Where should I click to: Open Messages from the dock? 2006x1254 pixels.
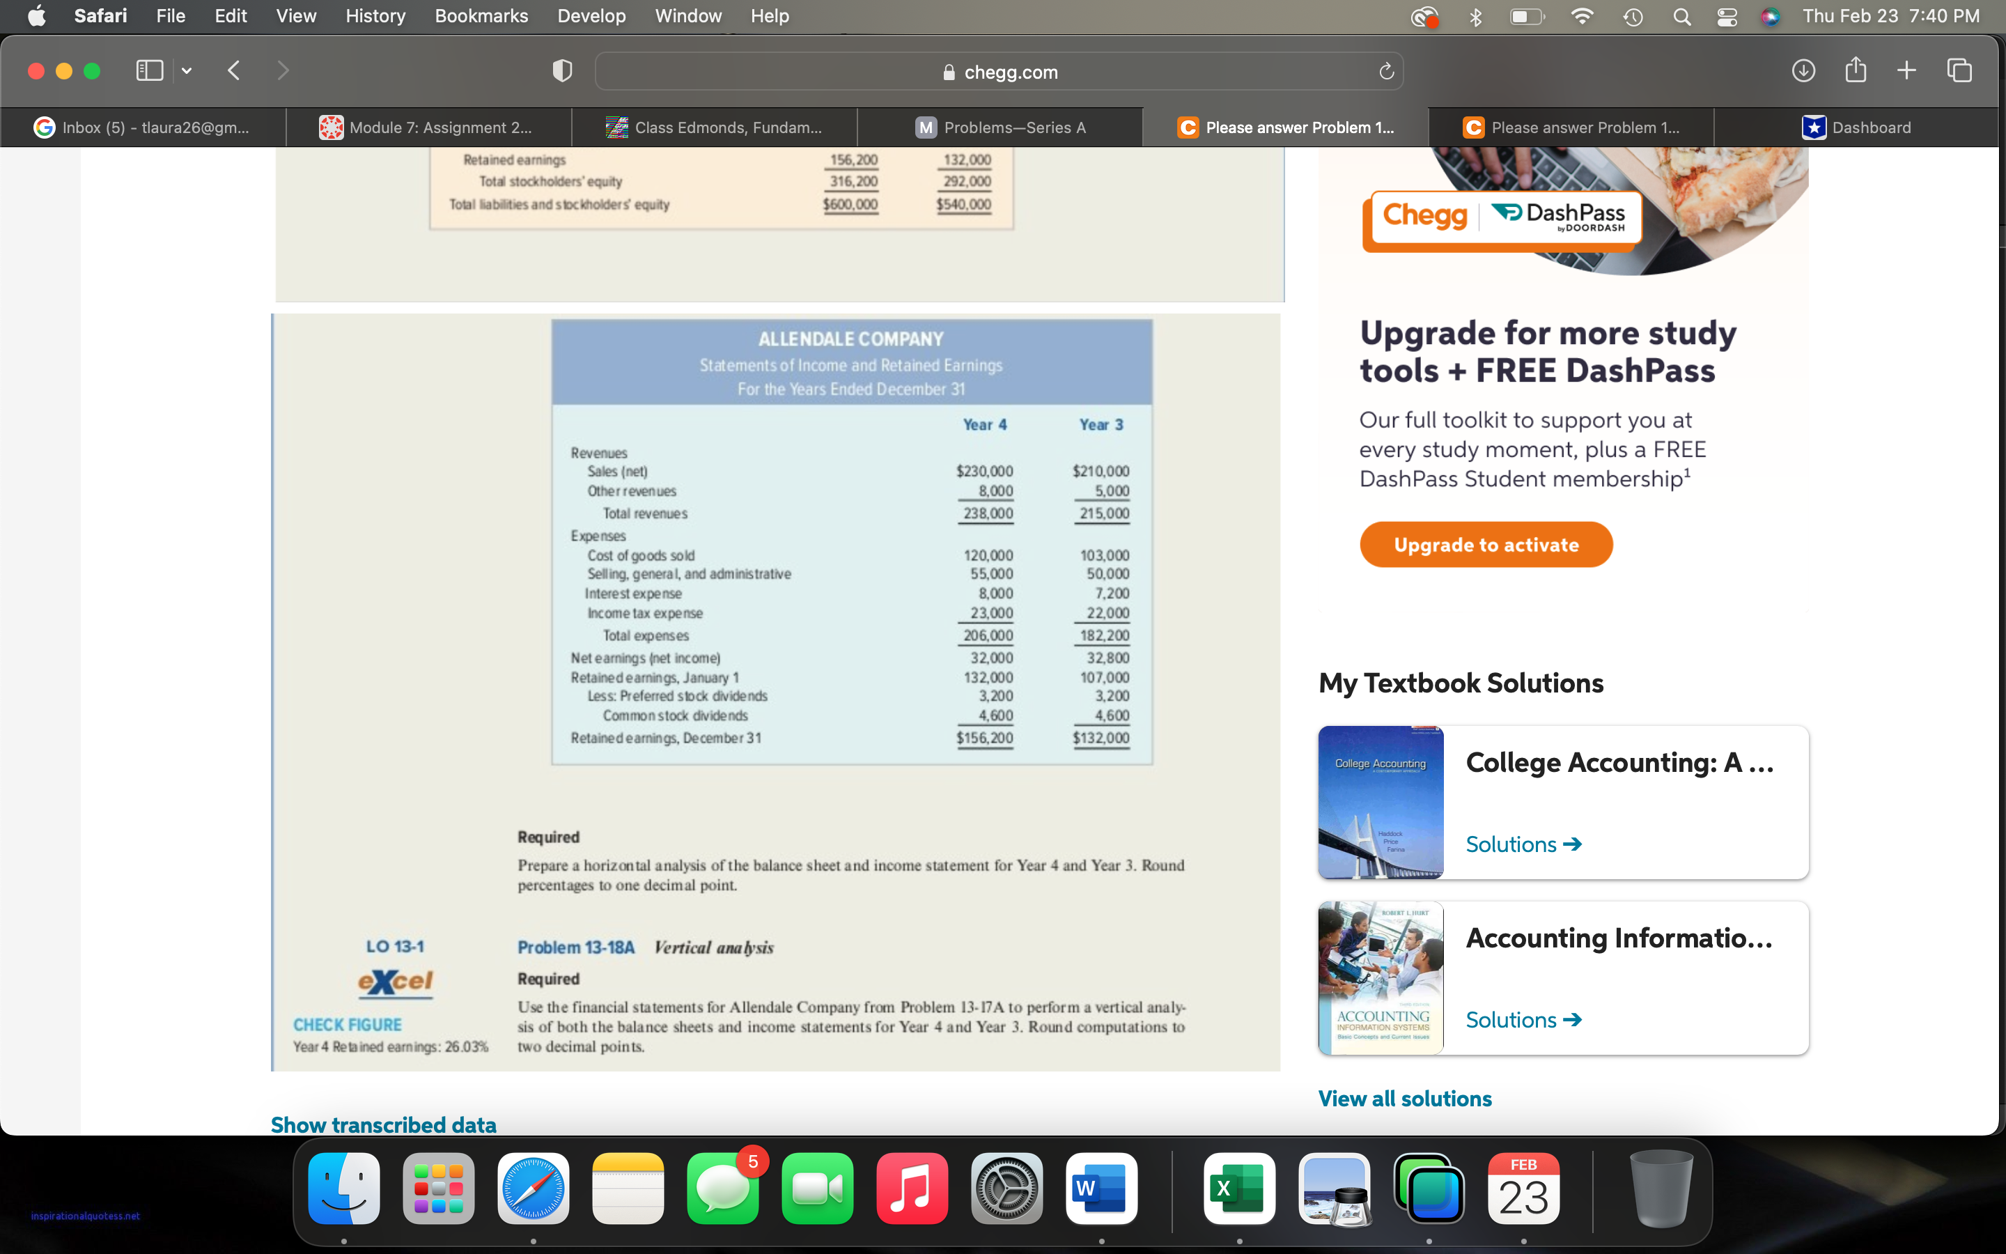(722, 1189)
